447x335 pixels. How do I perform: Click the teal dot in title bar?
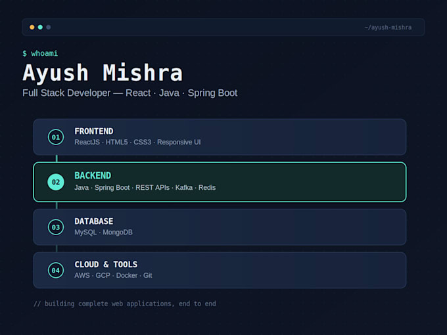click(40, 27)
